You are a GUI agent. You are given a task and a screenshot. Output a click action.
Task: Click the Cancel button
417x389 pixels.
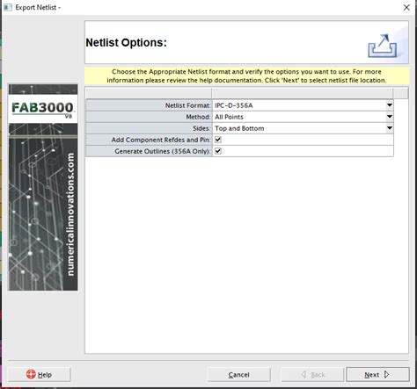(238, 374)
